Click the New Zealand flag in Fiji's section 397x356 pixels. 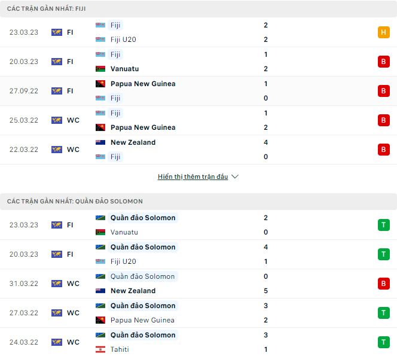[x=100, y=142]
